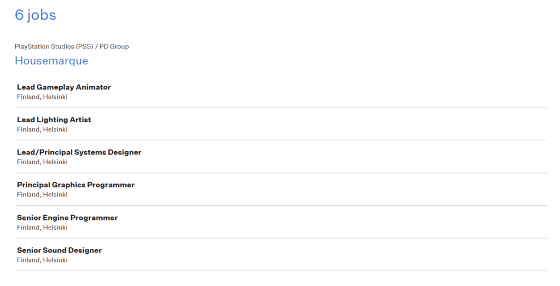
Task: Click the Senior Sound Designer job title
Action: tap(59, 251)
